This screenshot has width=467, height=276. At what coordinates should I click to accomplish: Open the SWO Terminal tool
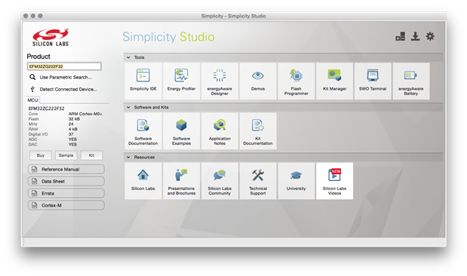pos(373,81)
